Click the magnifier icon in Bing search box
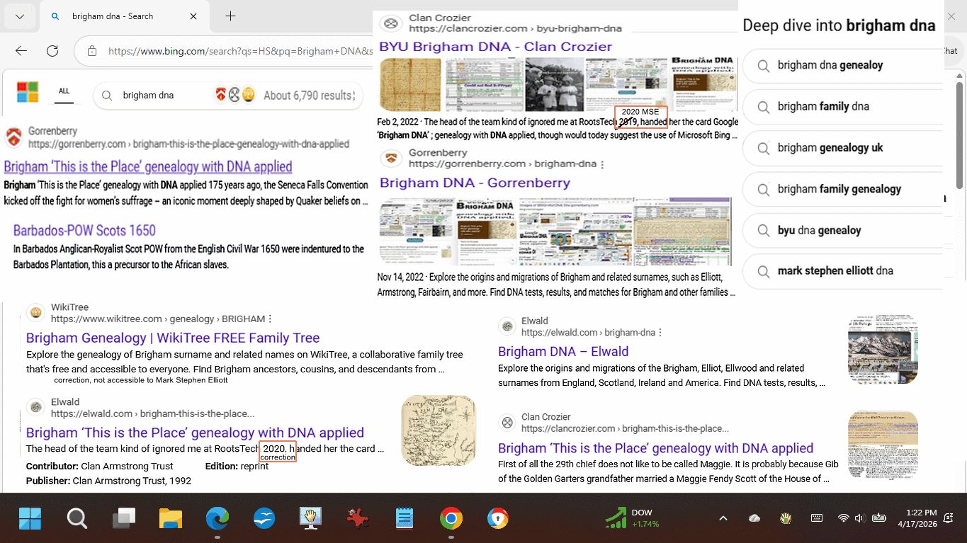 pos(106,96)
